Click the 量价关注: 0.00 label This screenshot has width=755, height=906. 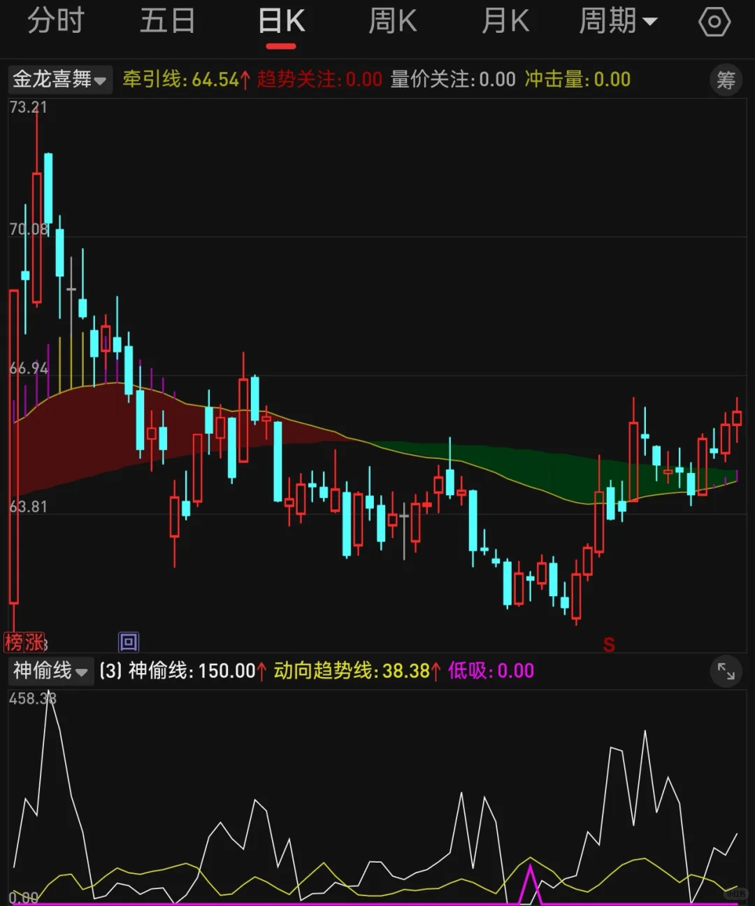(453, 79)
